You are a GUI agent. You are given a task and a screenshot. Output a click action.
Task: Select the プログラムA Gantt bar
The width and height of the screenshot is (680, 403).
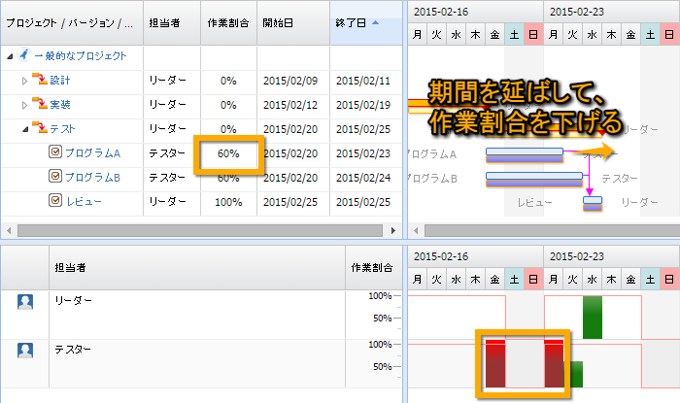click(x=525, y=155)
